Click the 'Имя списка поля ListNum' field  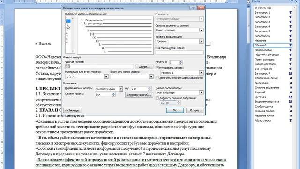180,53
